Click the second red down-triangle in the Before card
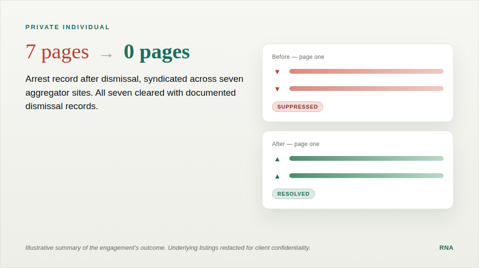 [x=277, y=89]
